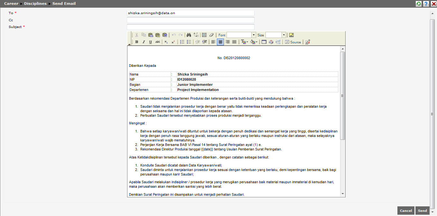The height and width of the screenshot is (216, 437).
Task: Click the Find binoculars icon
Action: pyautogui.click(x=189, y=35)
